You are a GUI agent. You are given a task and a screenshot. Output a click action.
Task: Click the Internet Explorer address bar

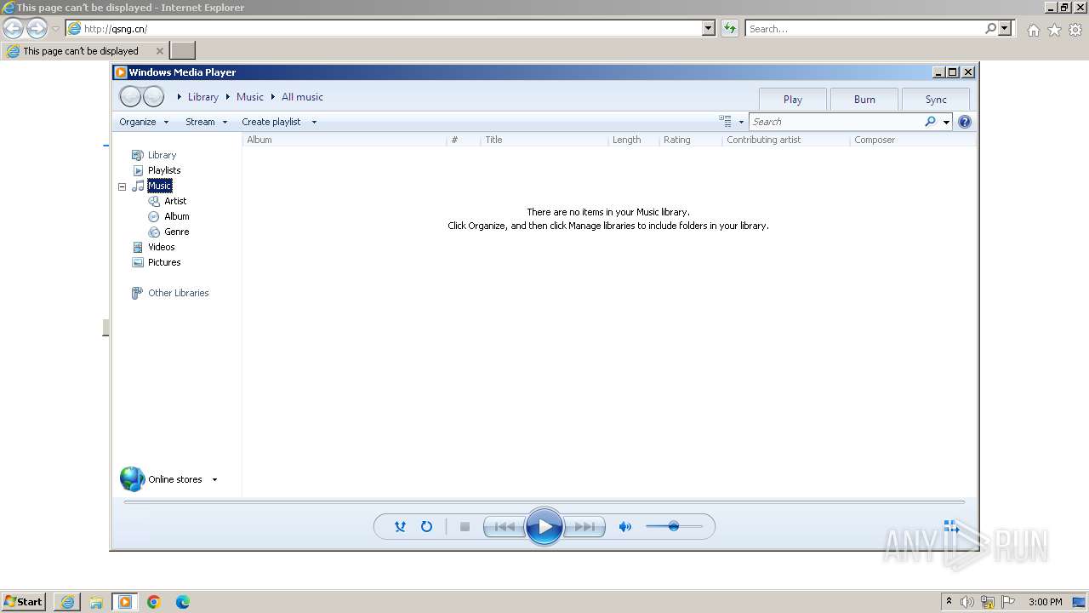384,29
